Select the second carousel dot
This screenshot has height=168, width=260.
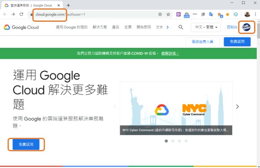(x=173, y=141)
